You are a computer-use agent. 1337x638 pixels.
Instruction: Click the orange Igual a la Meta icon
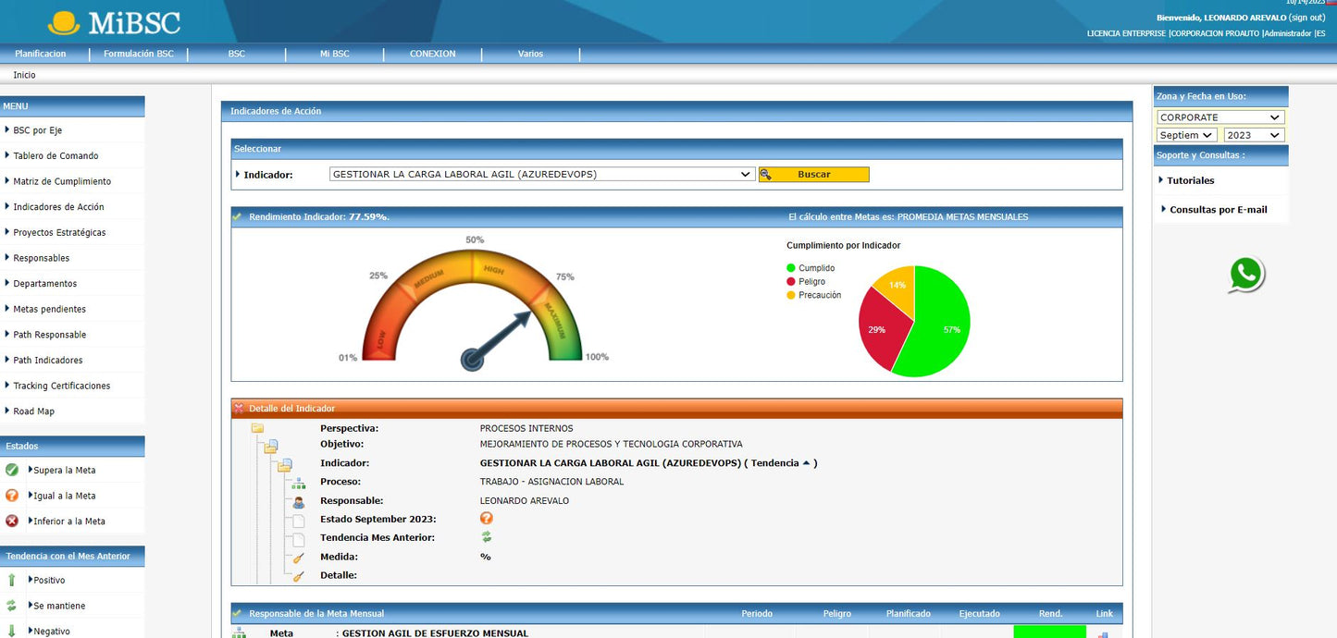[12, 496]
